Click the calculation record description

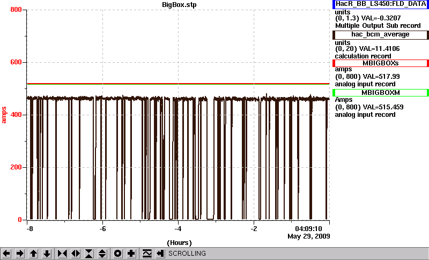363,56
